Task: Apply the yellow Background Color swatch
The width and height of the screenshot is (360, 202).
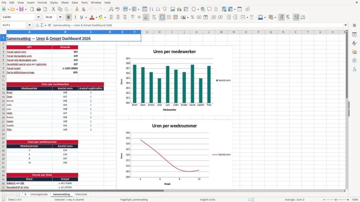Action: click(x=101, y=17)
